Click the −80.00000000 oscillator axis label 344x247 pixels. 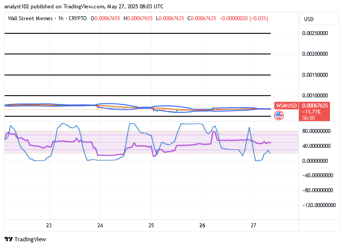tap(317, 190)
